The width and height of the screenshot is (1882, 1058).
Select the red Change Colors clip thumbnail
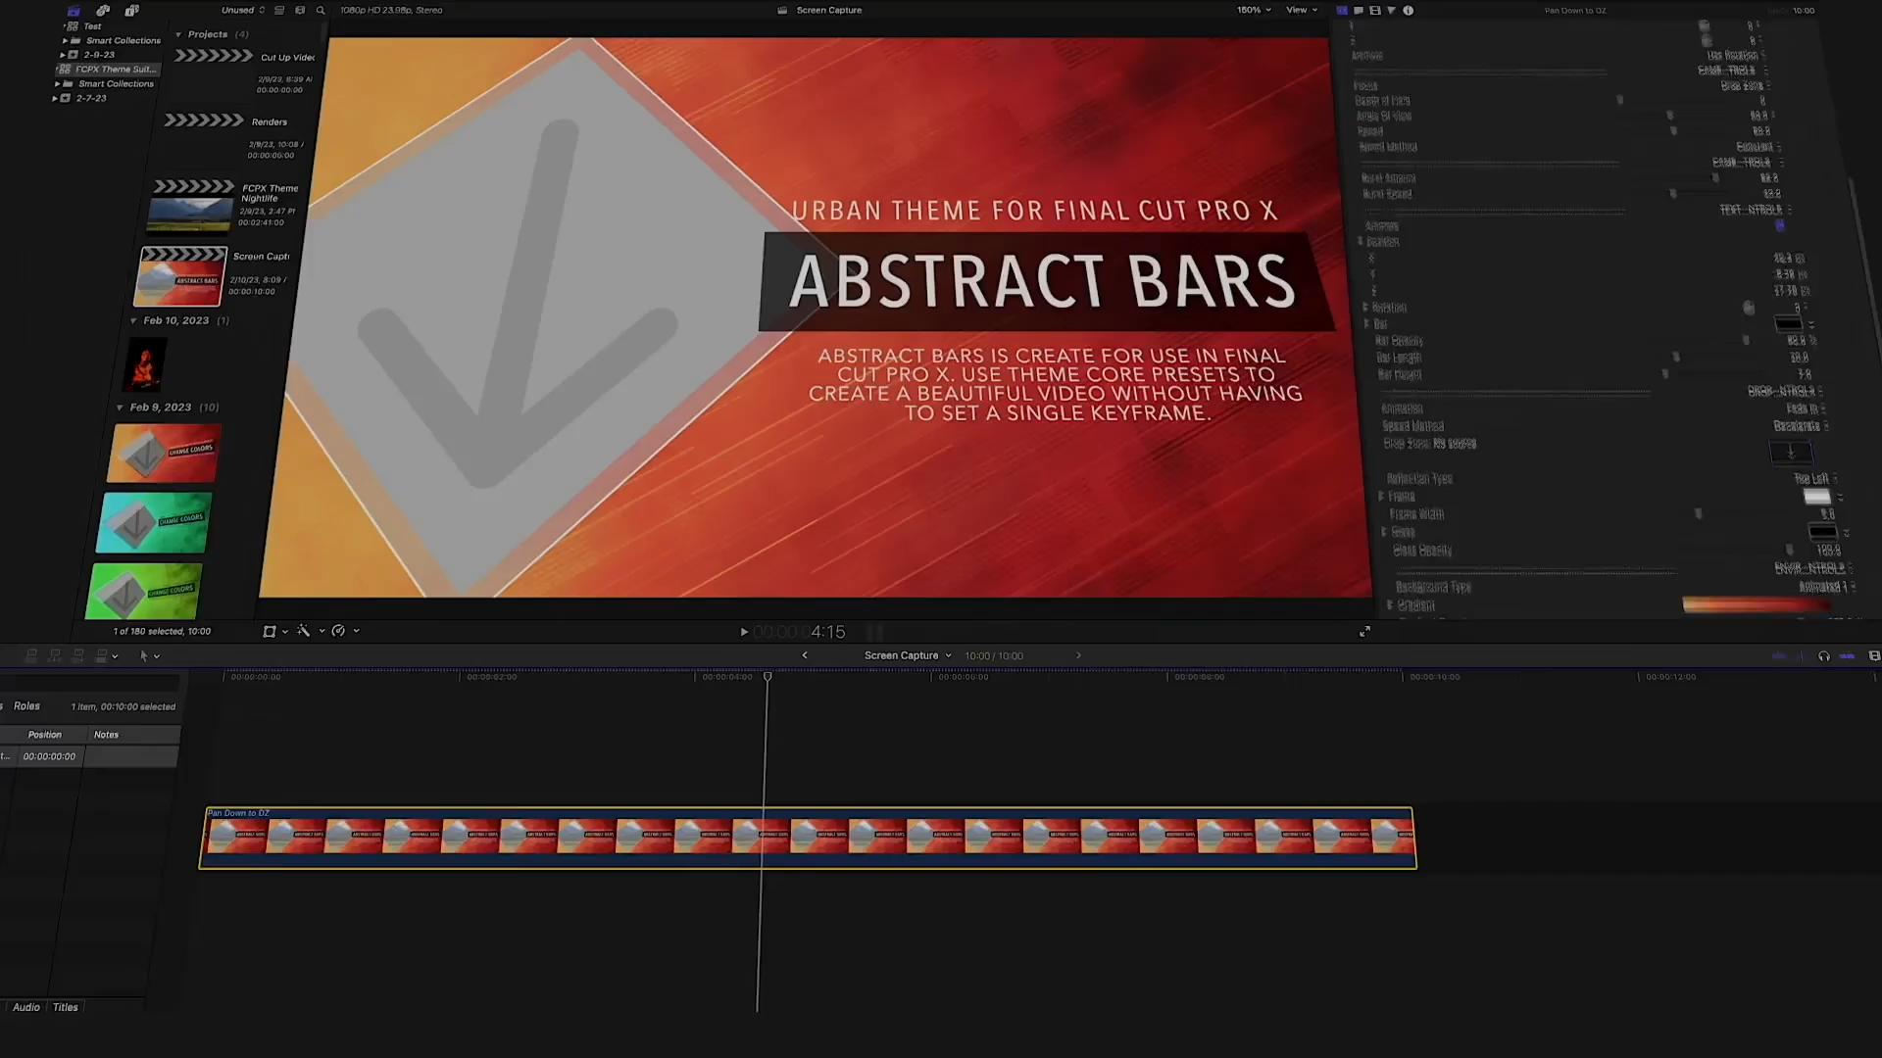pyautogui.click(x=163, y=454)
